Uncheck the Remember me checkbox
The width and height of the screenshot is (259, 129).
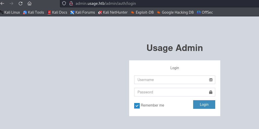click(x=137, y=106)
